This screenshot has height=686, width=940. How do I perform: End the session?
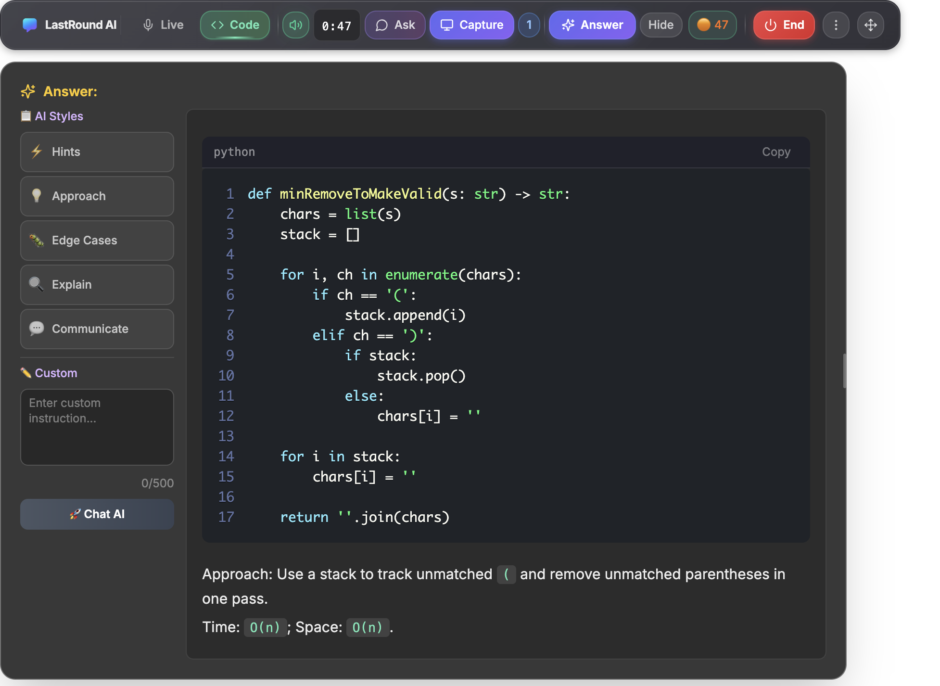click(784, 25)
